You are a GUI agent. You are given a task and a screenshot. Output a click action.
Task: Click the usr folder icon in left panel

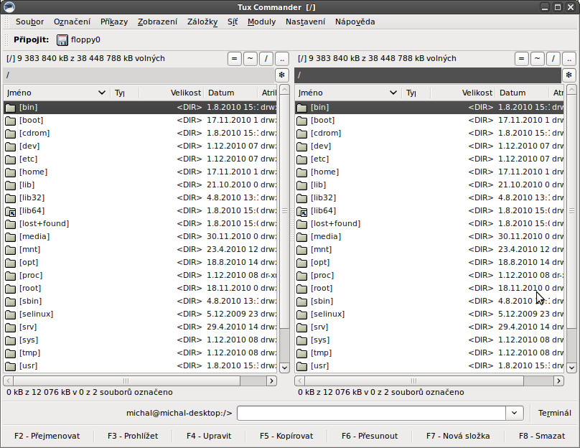(x=10, y=366)
